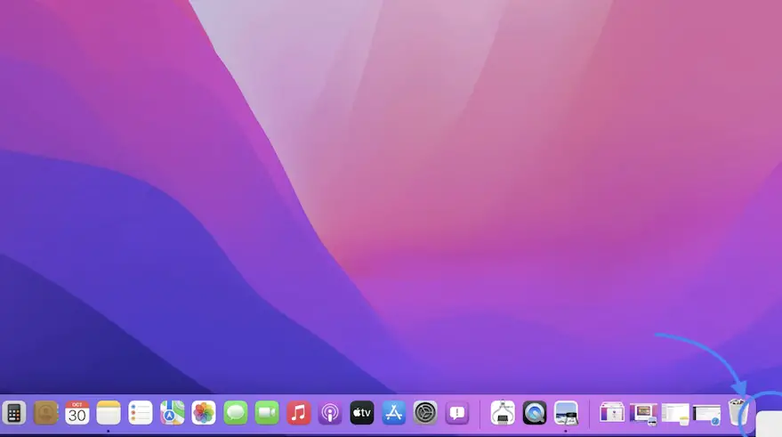Restore minimized window with Safari badge
Viewport: 782px width, 437px height.
tap(706, 415)
